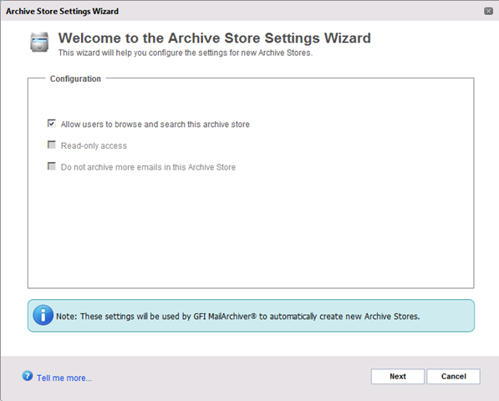Click the Cancel button
Viewport: 499px width, 401px height.
point(453,377)
